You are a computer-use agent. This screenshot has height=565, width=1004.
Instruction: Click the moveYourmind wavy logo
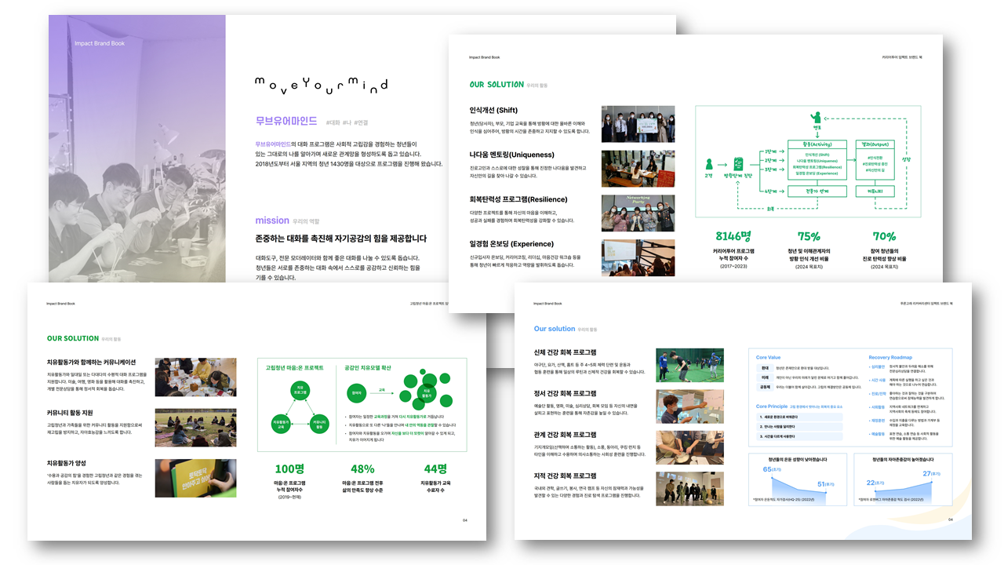click(x=322, y=85)
